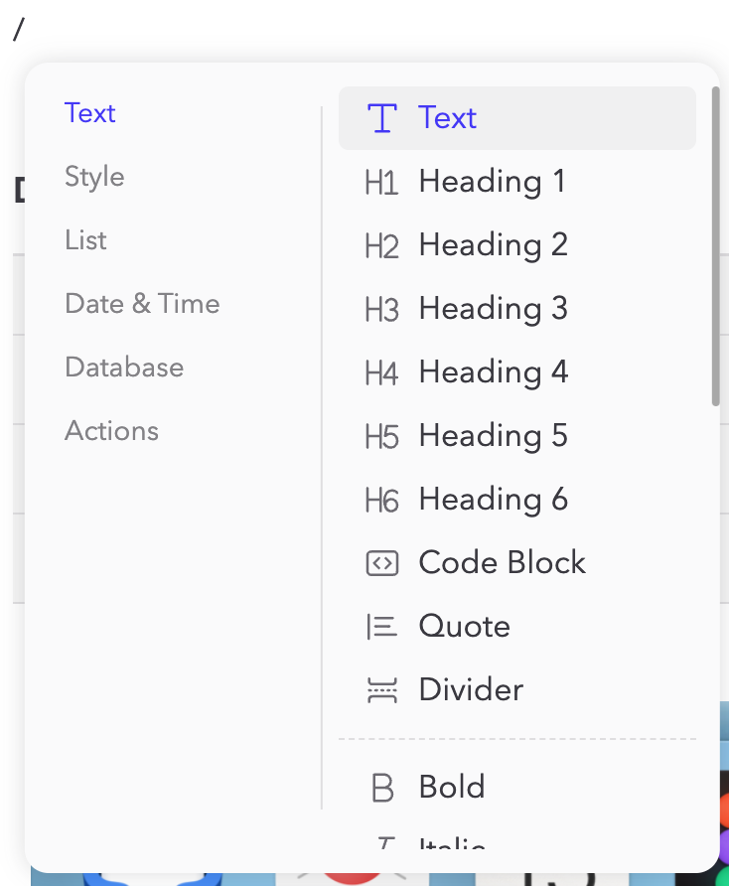Click the H4 icon for Heading 4

[382, 371]
